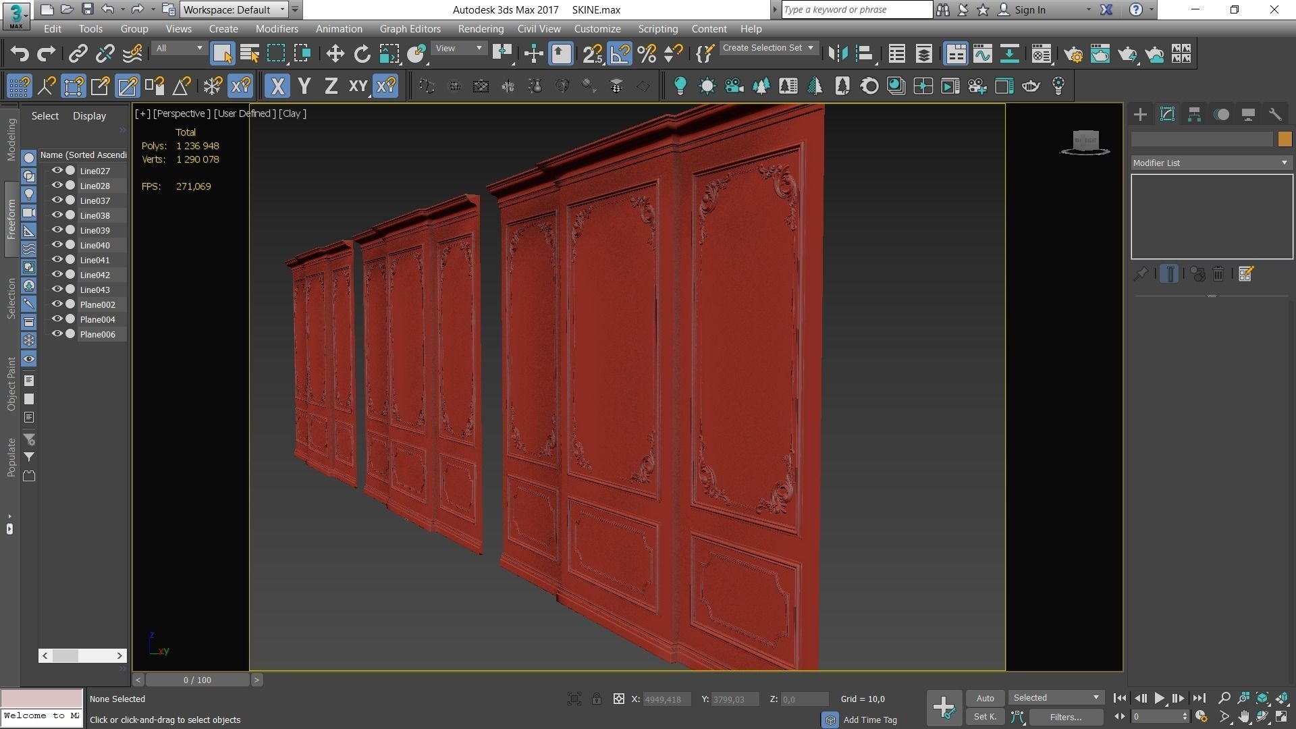Screen dimensions: 1296x729
Task: Toggle the 2.5D Snaps button
Action: (x=592, y=54)
